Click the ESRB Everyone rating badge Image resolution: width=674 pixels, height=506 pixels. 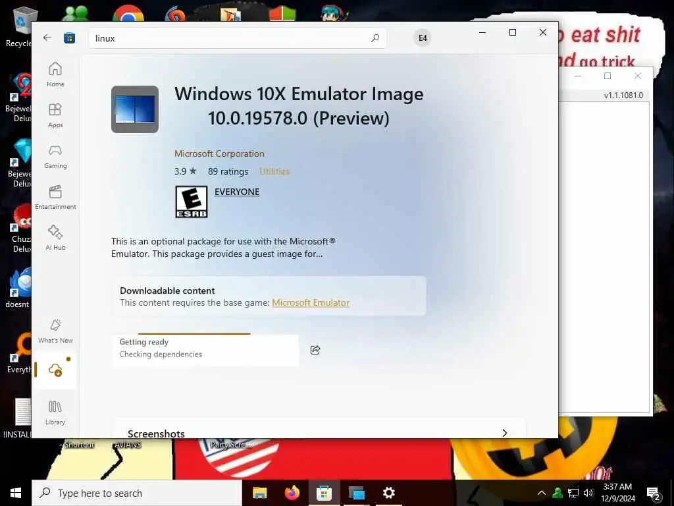pos(192,202)
